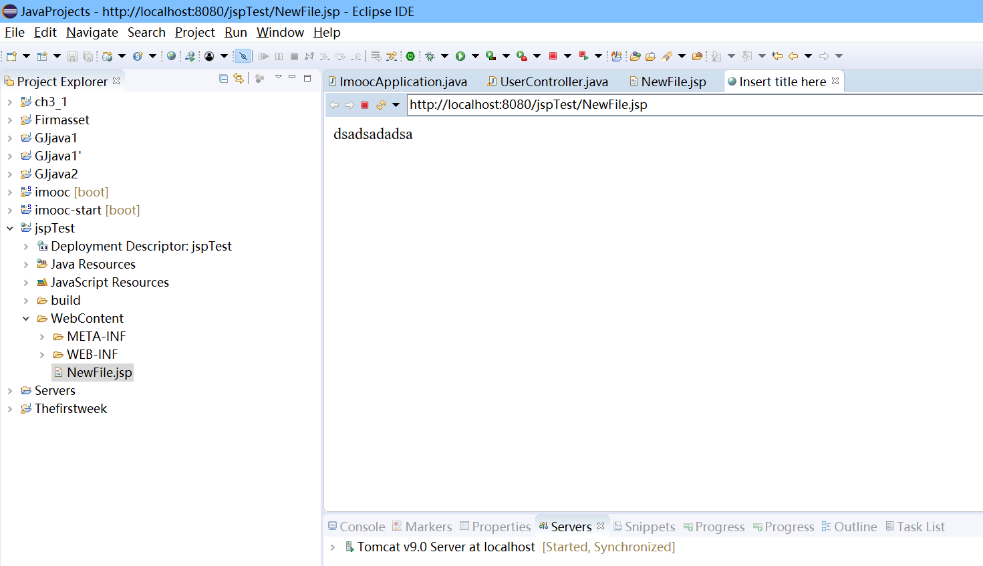Click the Back navigation yellow arrow
The image size is (983, 566).
click(x=793, y=56)
